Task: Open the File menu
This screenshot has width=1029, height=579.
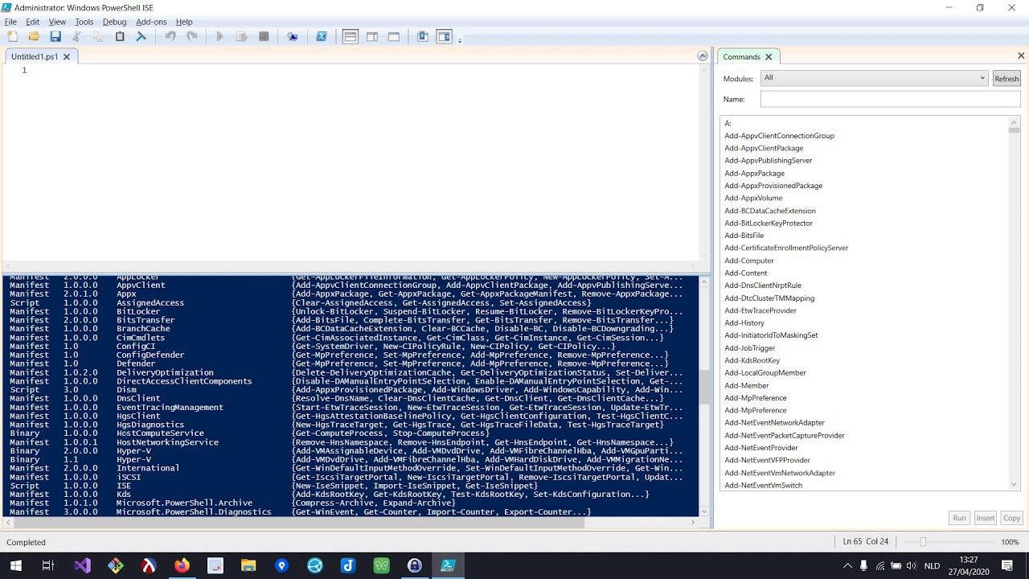Action: 10,22
